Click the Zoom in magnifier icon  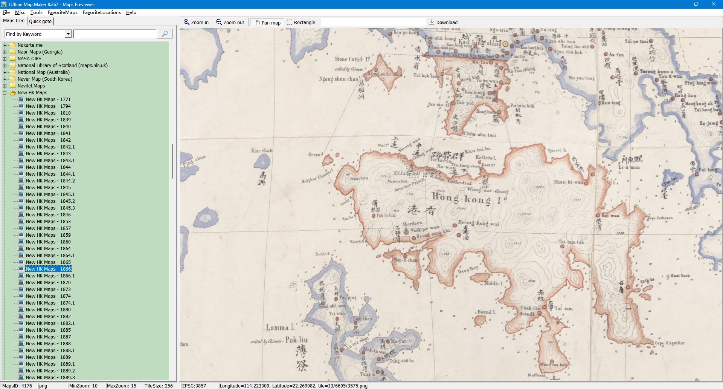tap(186, 22)
